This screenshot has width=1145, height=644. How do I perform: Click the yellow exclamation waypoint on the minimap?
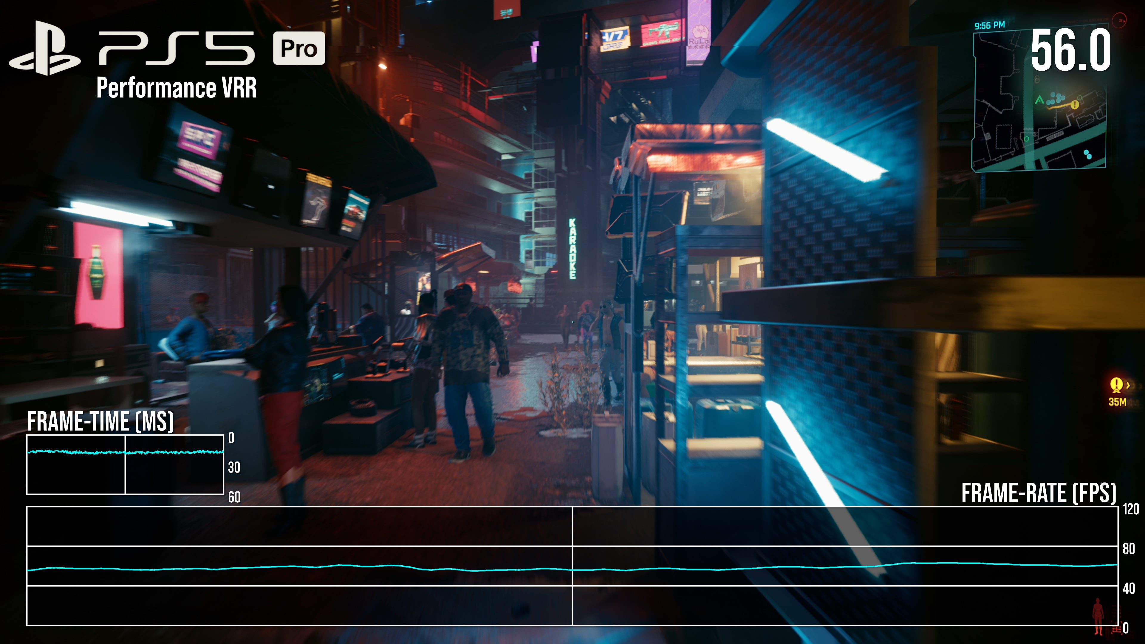tap(1075, 105)
